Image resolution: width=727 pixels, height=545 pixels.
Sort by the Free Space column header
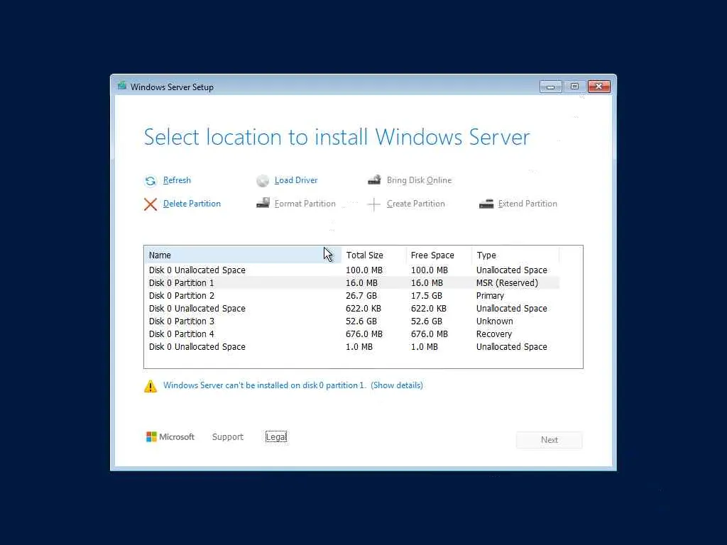[x=439, y=255]
